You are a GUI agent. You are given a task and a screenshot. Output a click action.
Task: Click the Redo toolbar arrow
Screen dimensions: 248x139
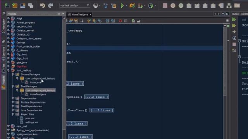[x=50, y=6]
